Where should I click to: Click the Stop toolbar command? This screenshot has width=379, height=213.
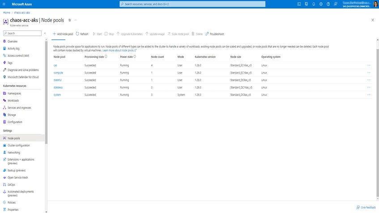109,34
